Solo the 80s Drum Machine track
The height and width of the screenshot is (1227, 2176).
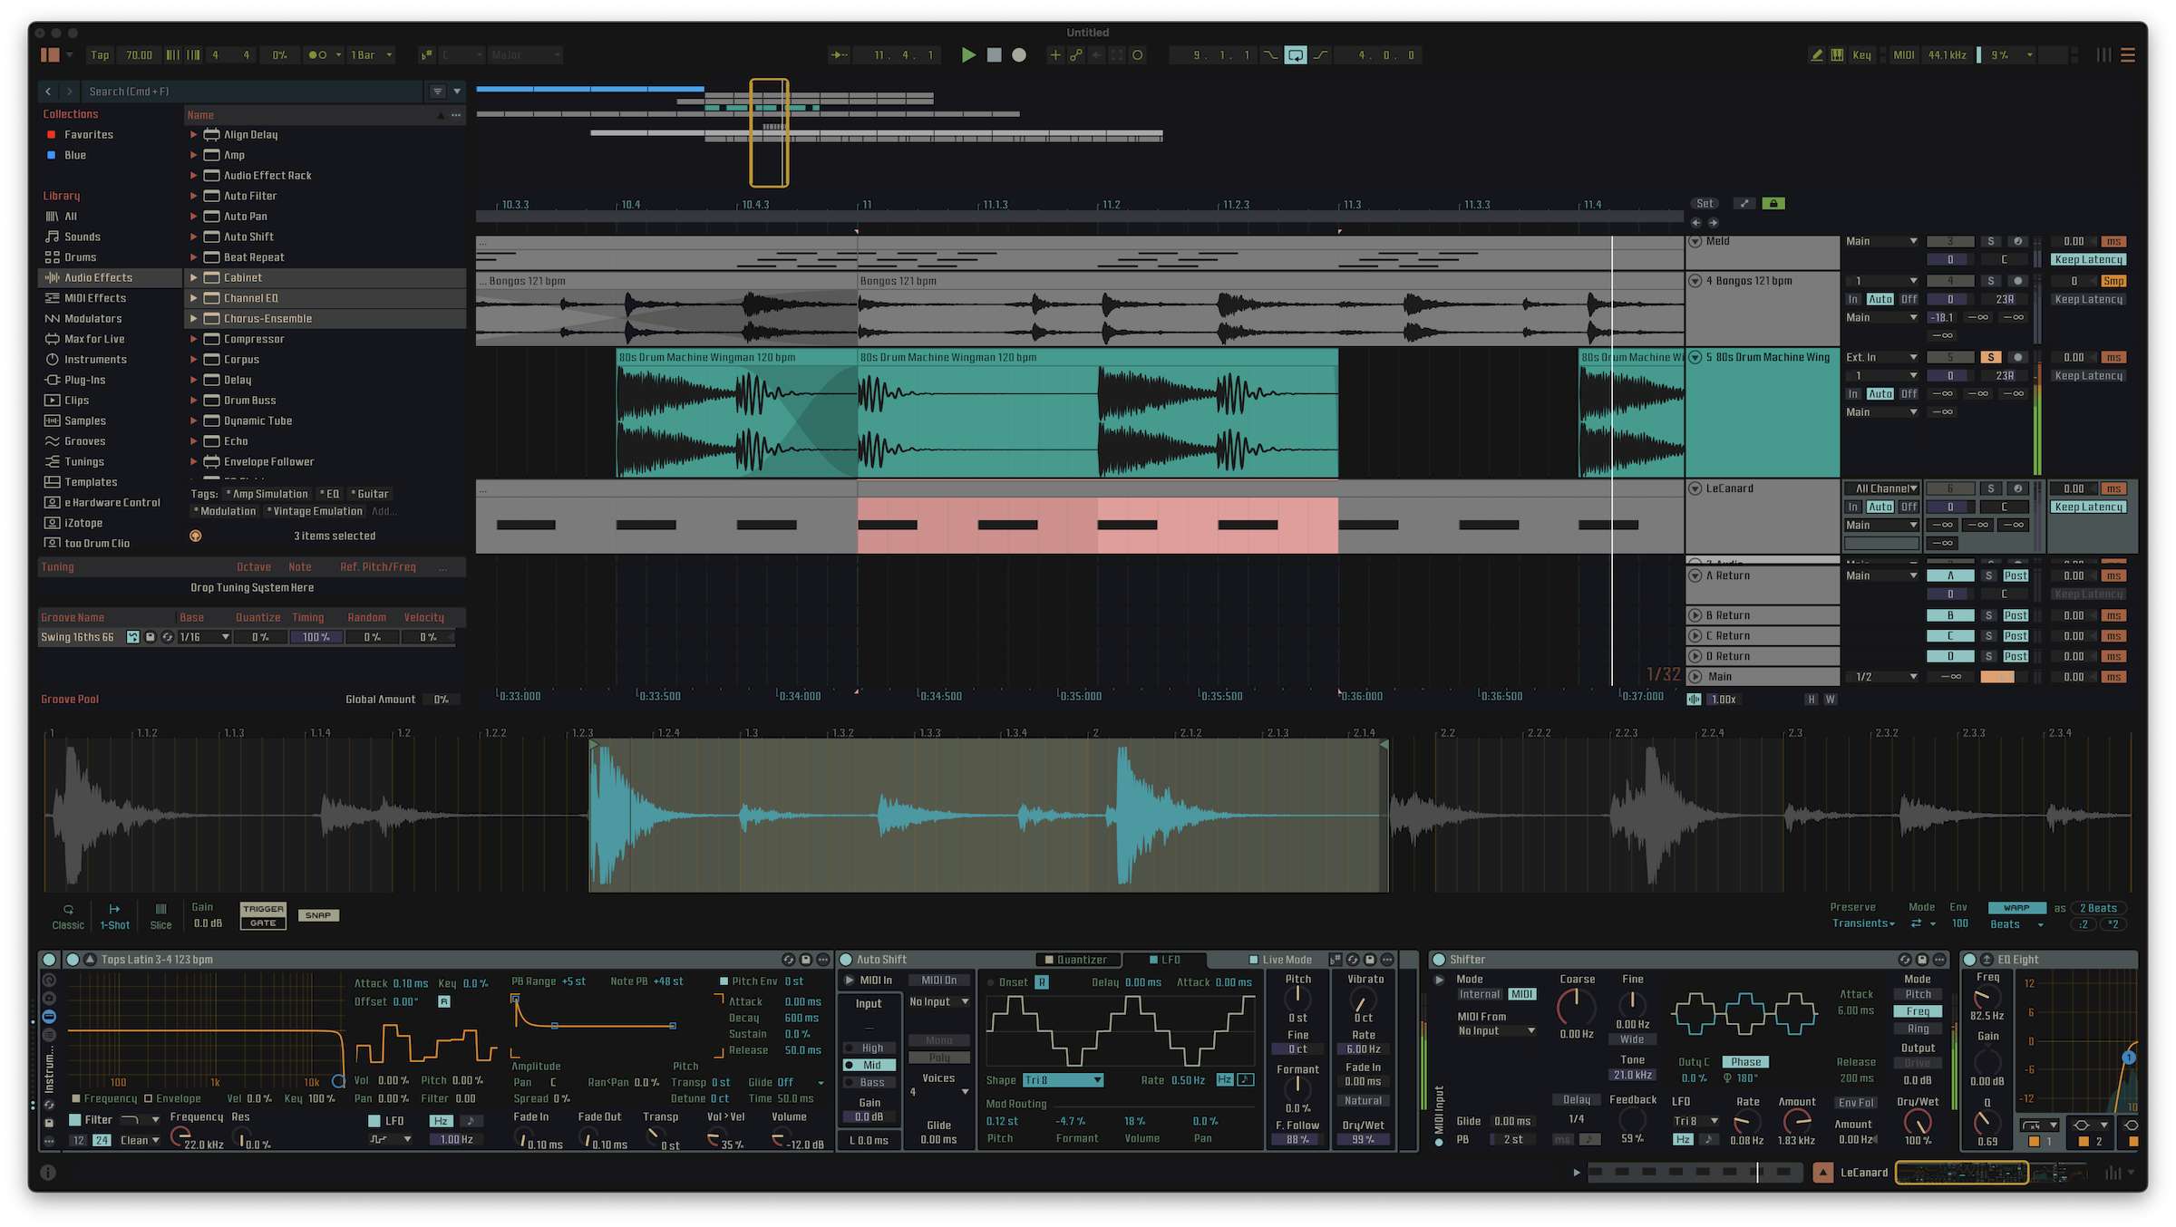pyautogui.click(x=1990, y=357)
